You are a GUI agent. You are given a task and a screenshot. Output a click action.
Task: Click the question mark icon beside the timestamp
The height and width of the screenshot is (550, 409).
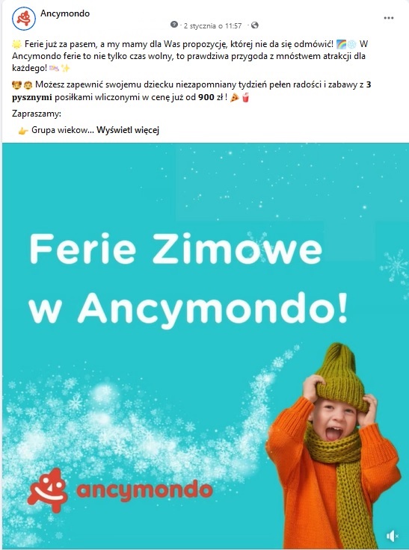click(x=173, y=25)
